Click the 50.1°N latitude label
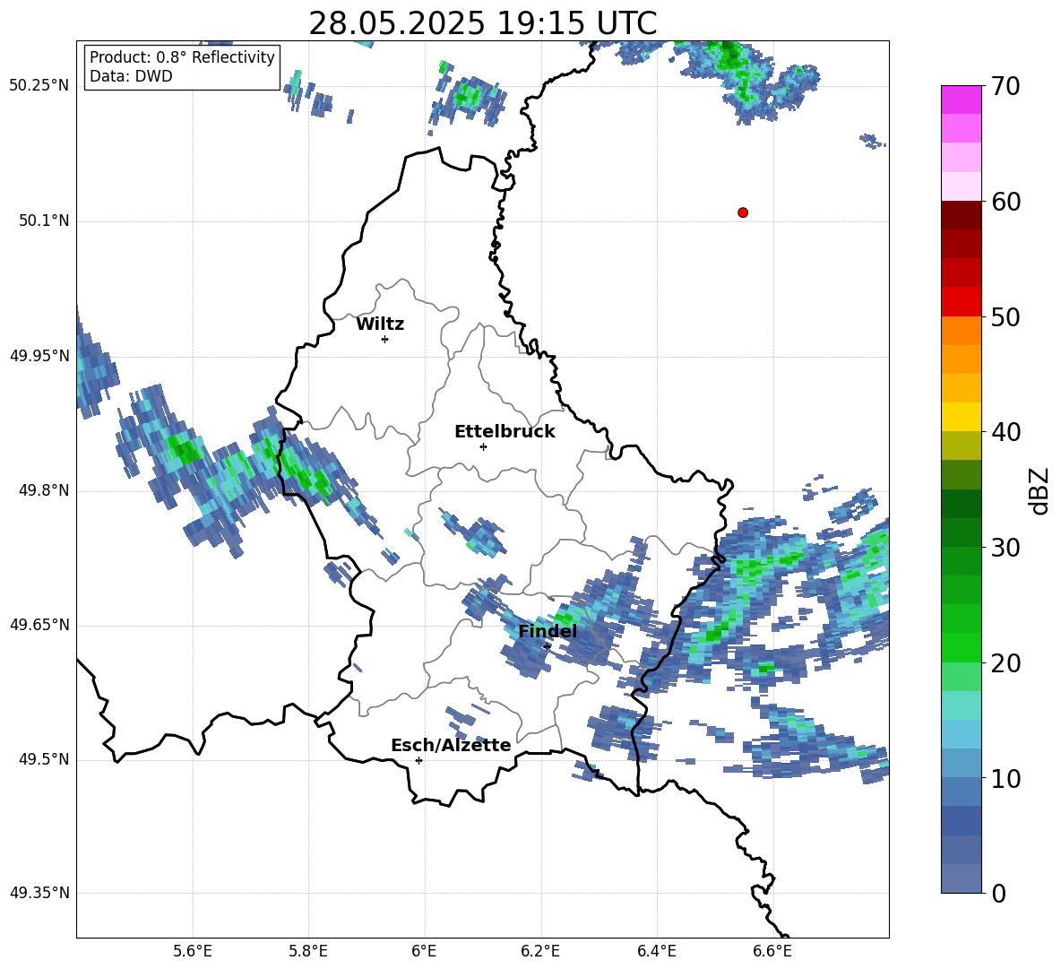Viewport: 1061px width, 969px height. 44,221
